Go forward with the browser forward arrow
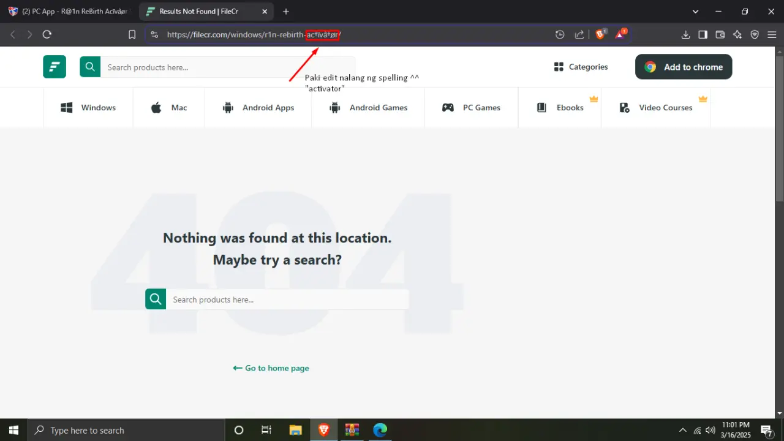Screen dimensions: 784x441 tap(29, 35)
